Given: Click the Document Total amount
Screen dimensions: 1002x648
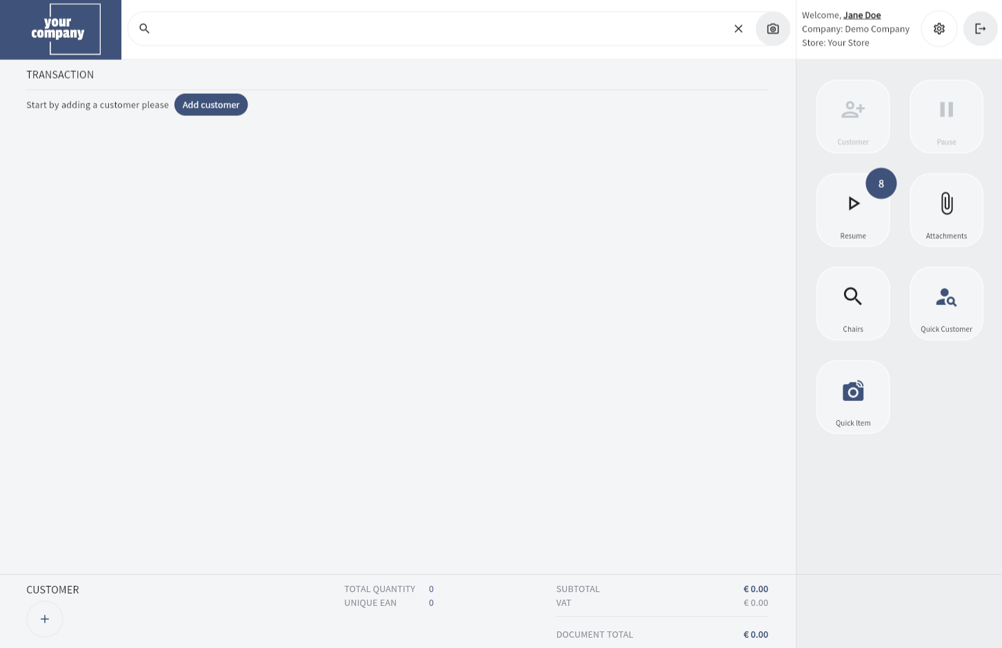Looking at the screenshot, I should coord(755,634).
